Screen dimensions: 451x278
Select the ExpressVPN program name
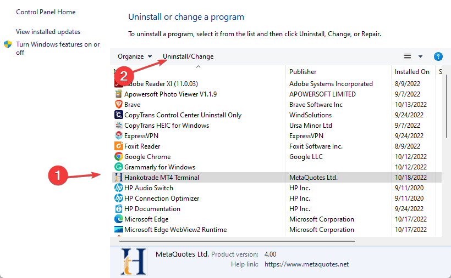141,135
